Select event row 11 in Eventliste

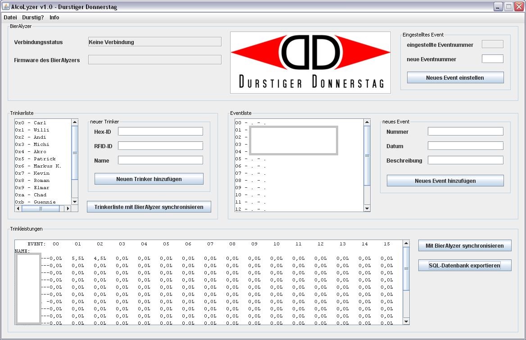(x=299, y=202)
